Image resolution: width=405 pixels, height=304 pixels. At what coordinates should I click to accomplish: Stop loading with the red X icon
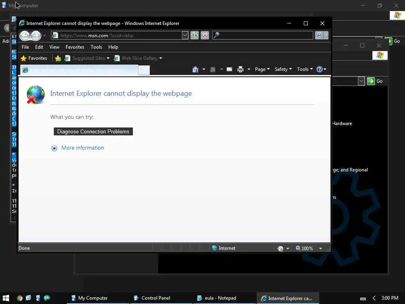pos(205,35)
